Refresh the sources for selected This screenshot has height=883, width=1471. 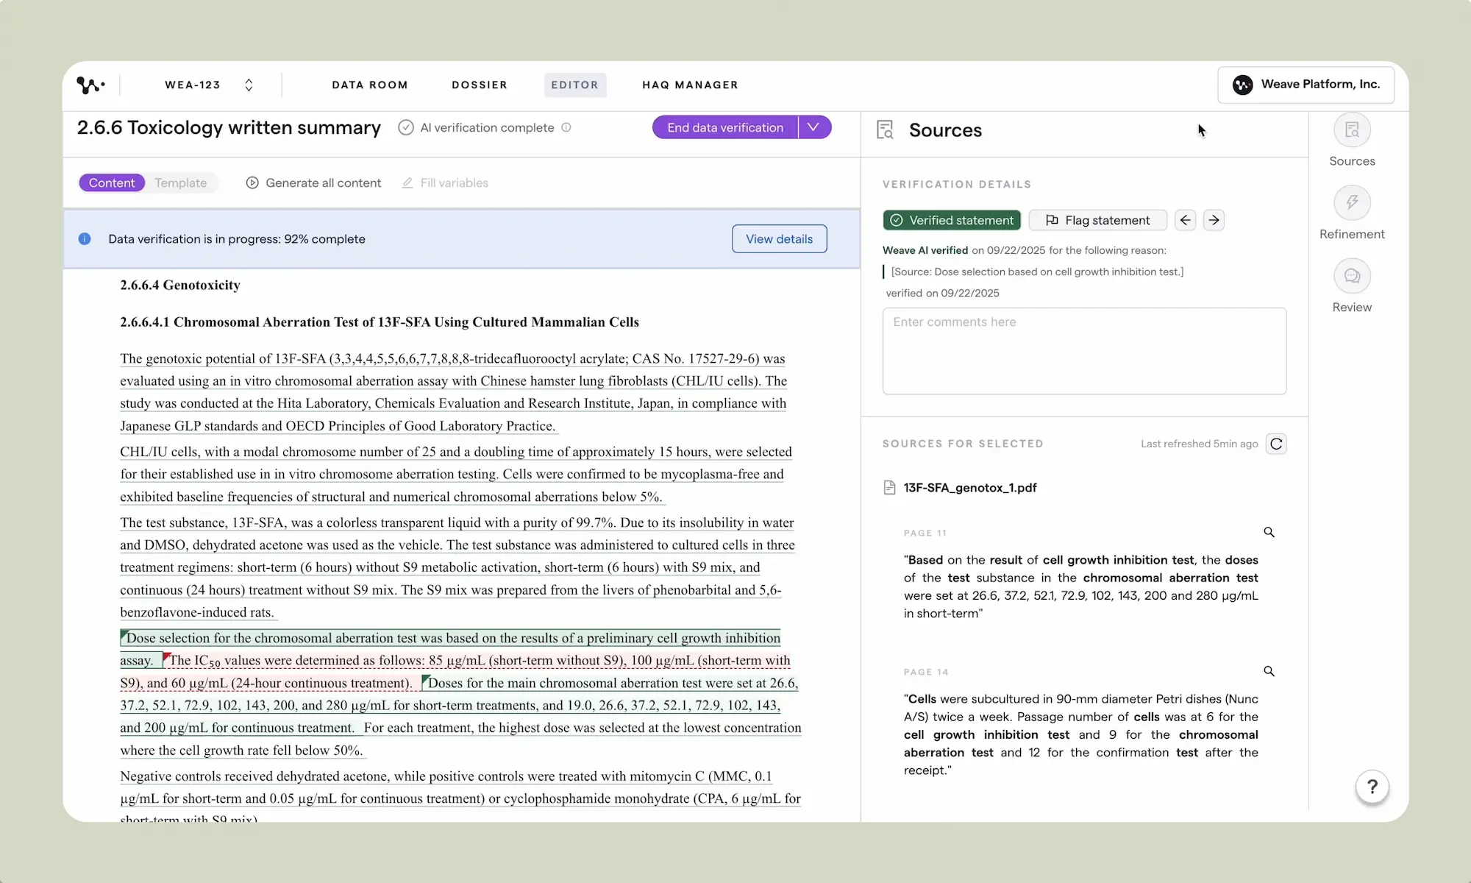(1276, 444)
